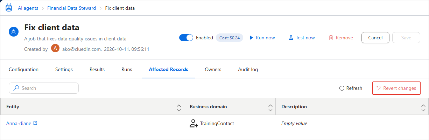Toggle the Enabled switch off

tap(186, 38)
